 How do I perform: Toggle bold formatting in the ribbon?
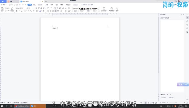coord(17,11)
